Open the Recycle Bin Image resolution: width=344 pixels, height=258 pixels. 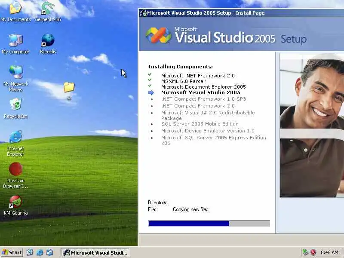point(15,108)
